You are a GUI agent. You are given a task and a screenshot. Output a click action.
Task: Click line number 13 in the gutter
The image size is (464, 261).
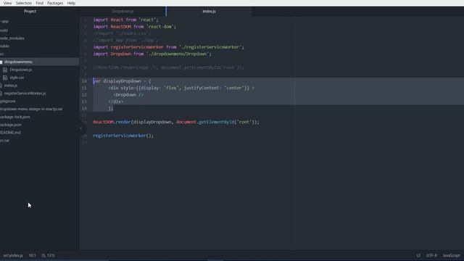[84, 101]
